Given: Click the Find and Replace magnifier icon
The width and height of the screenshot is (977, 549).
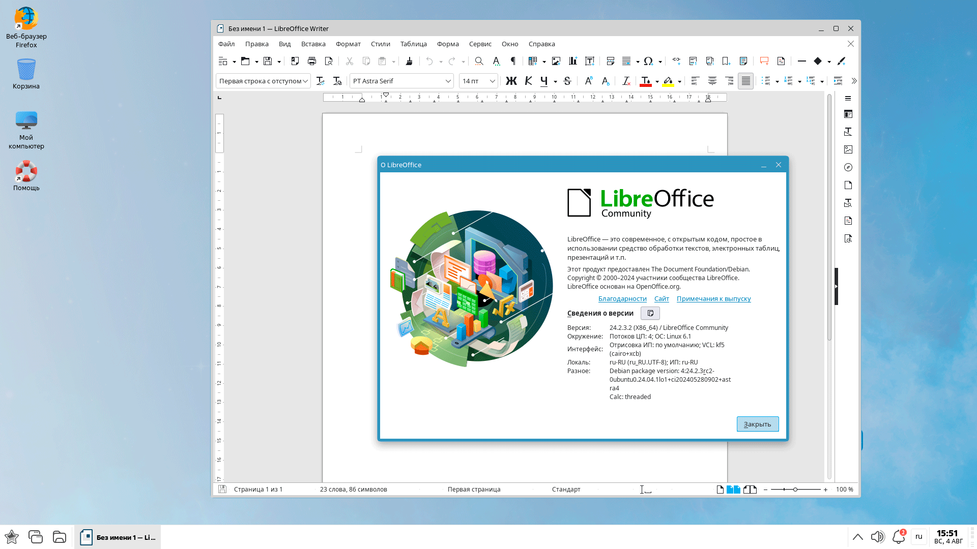Looking at the screenshot, I should [479, 61].
